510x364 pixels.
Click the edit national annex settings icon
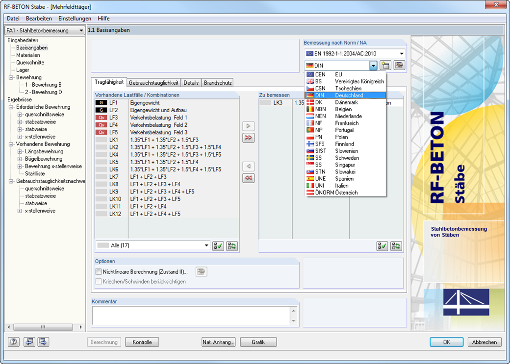click(399, 65)
